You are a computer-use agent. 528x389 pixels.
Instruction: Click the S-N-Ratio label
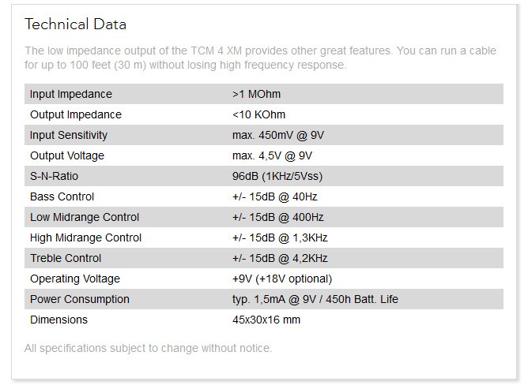pyautogui.click(x=55, y=177)
